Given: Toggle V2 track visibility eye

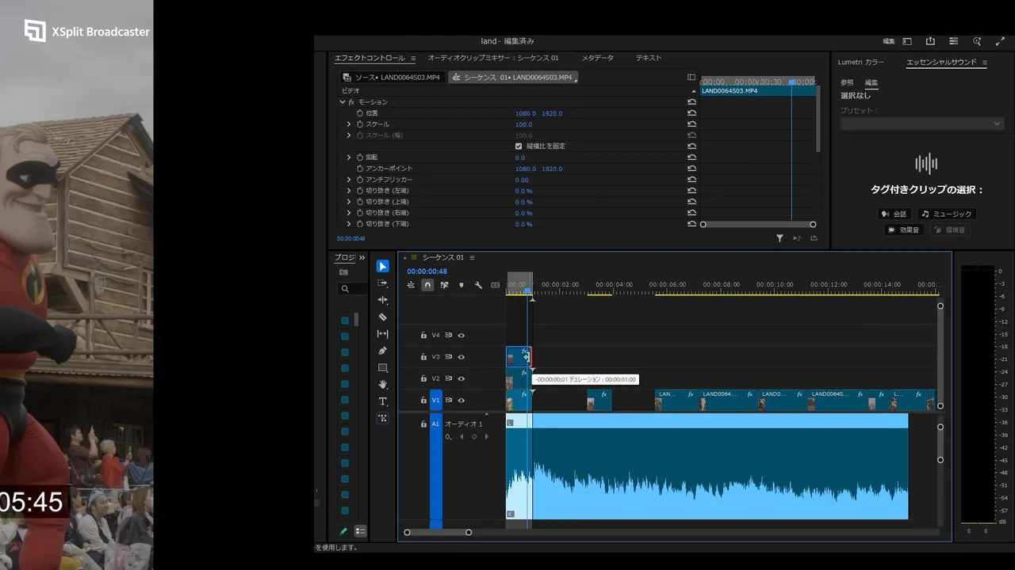Looking at the screenshot, I should 461,378.
